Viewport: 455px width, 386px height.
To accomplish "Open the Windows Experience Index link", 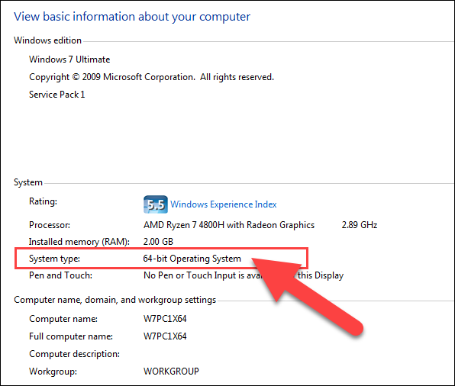I will tap(223, 204).
